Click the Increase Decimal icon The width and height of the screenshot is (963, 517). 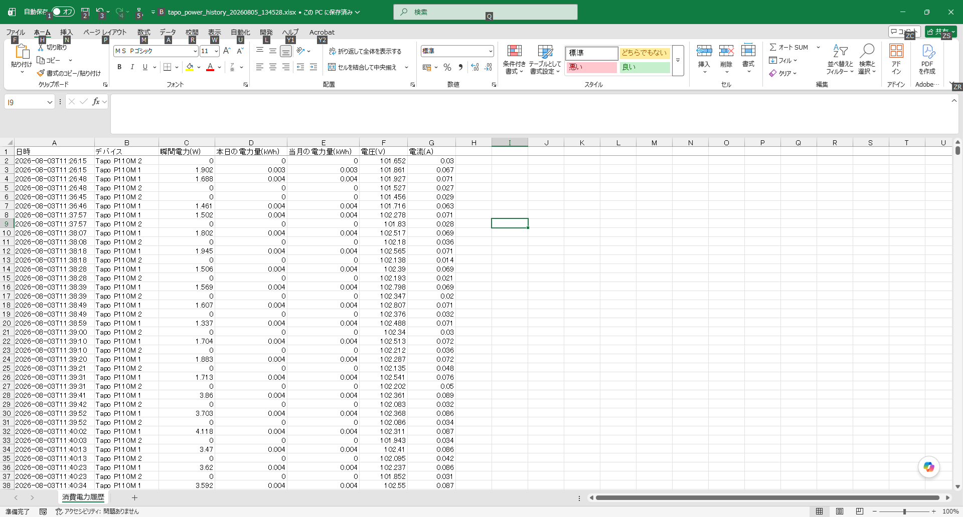[474, 67]
